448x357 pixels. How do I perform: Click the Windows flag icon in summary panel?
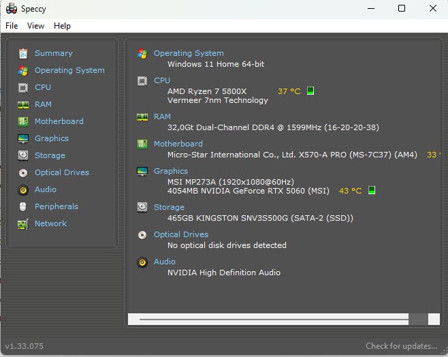(142, 53)
